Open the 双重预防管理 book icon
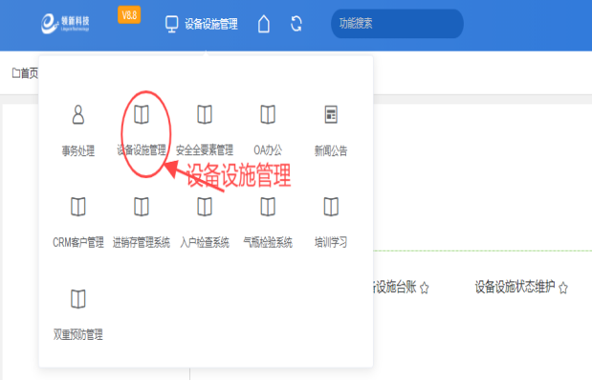592x381 pixels. click(78, 299)
